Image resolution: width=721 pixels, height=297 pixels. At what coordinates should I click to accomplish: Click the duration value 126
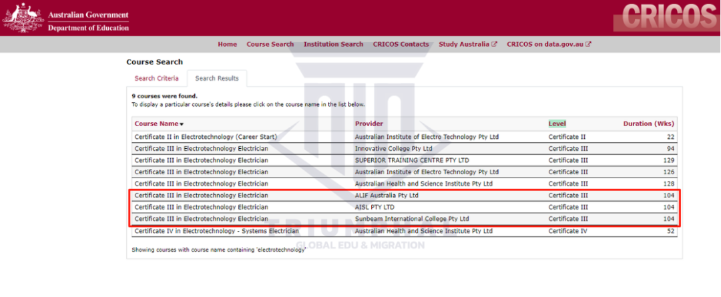(x=669, y=172)
